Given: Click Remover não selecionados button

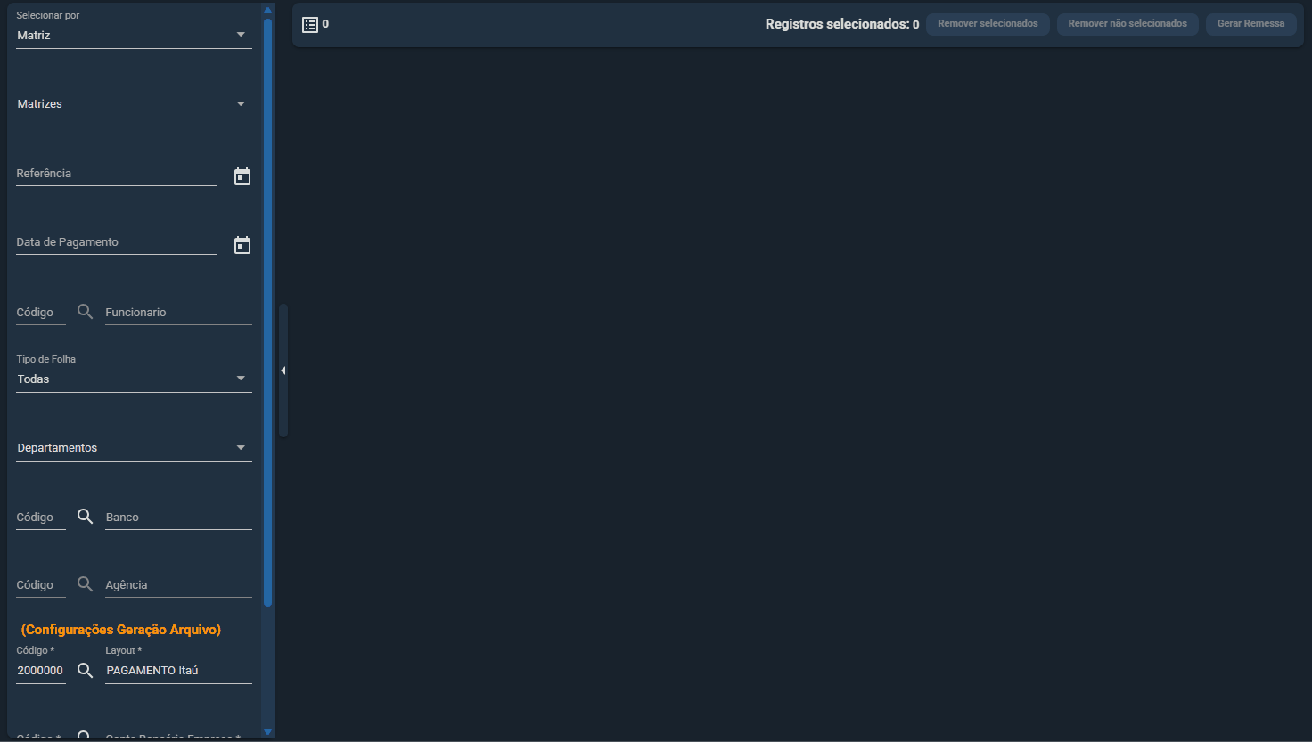Looking at the screenshot, I should pyautogui.click(x=1127, y=24).
